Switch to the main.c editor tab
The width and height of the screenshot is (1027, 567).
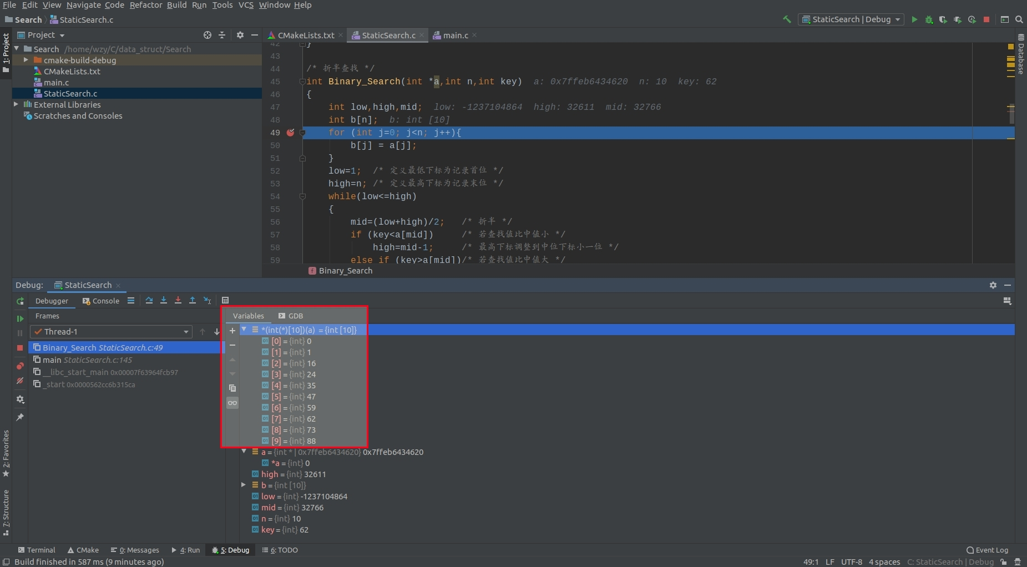(455, 35)
